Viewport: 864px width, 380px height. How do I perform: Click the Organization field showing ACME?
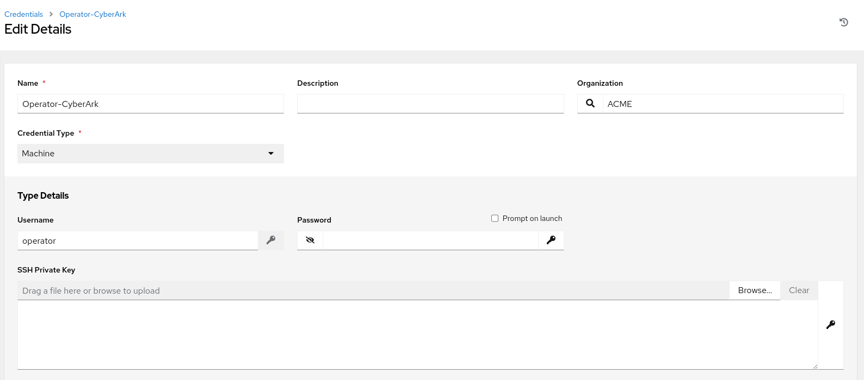pyautogui.click(x=723, y=104)
